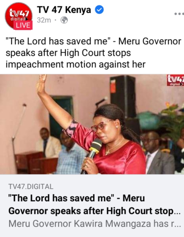
Task: Click the man in grey suit
Action: (157, 153)
